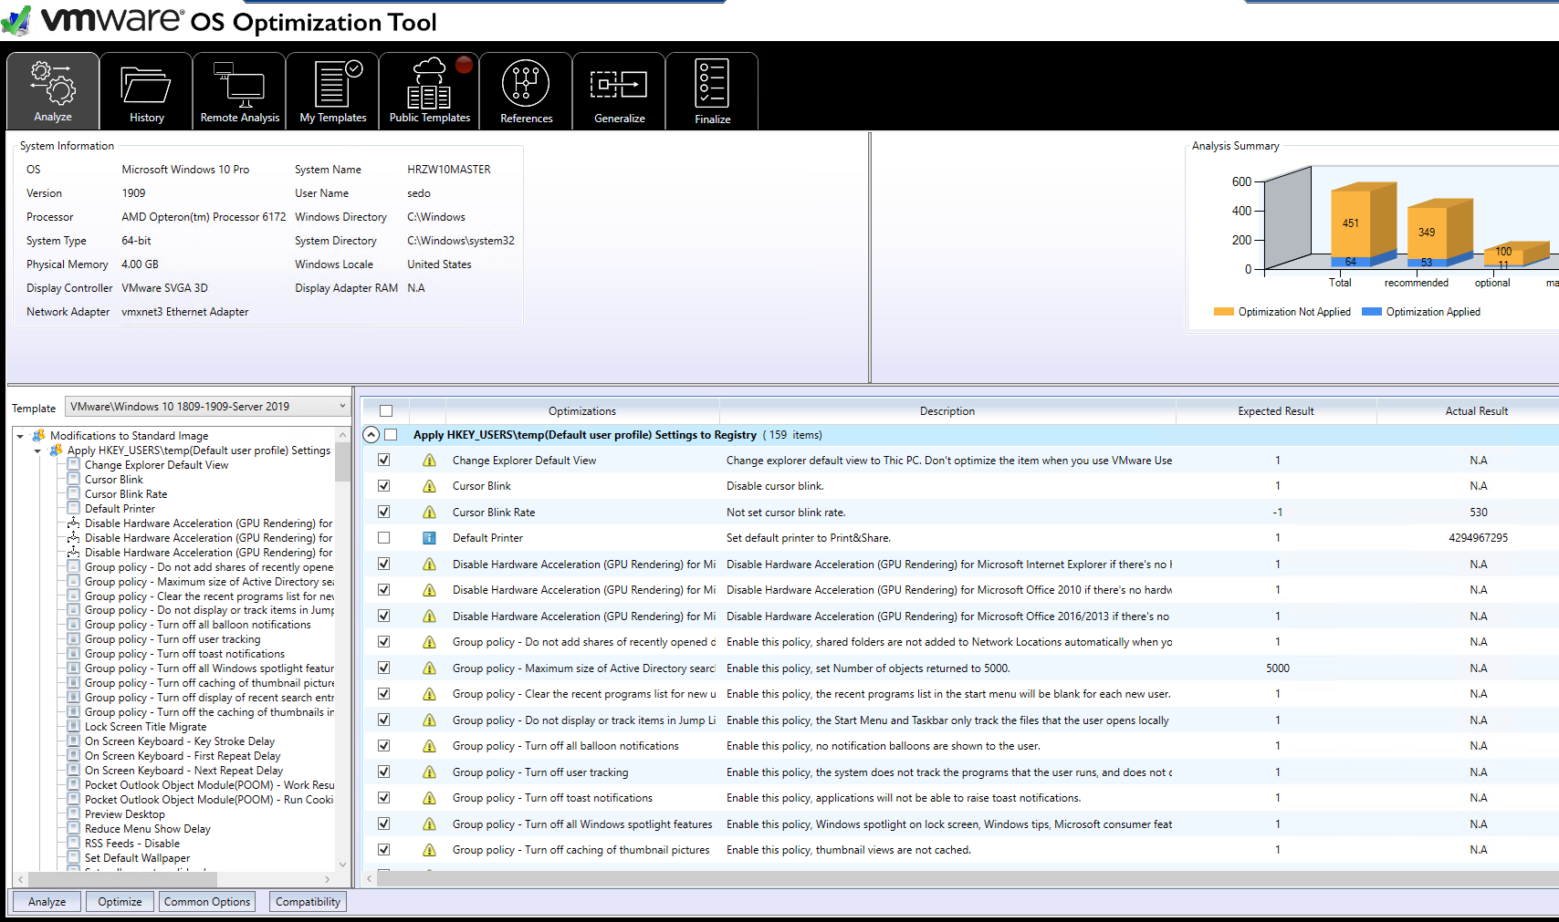Click optimizations list horizontal scrollbar left arrow
This screenshot has height=922, width=1559.
pos(369,879)
